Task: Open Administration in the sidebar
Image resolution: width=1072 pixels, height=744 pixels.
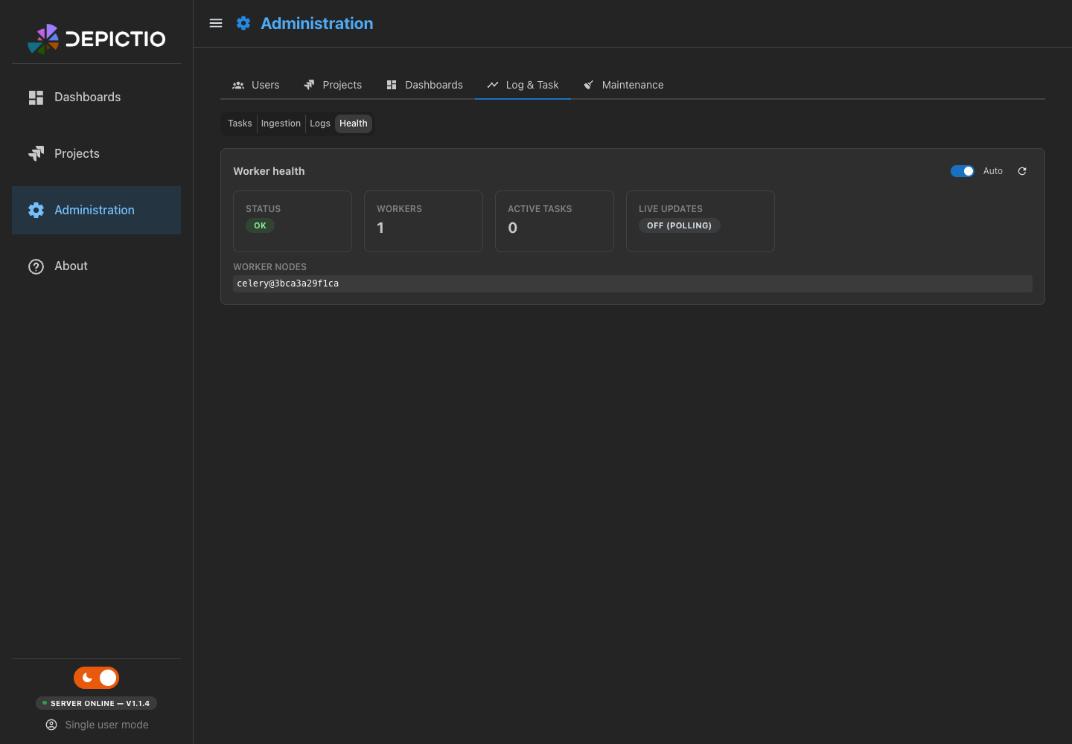Action: click(x=96, y=210)
